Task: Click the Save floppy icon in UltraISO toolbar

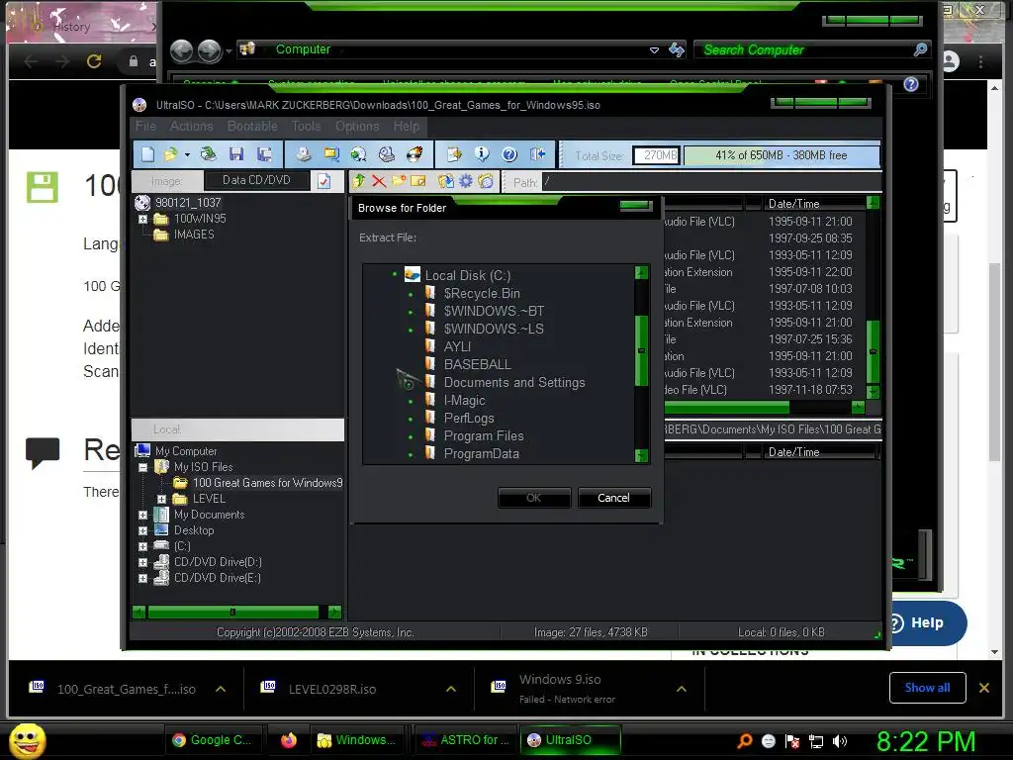Action: click(236, 154)
